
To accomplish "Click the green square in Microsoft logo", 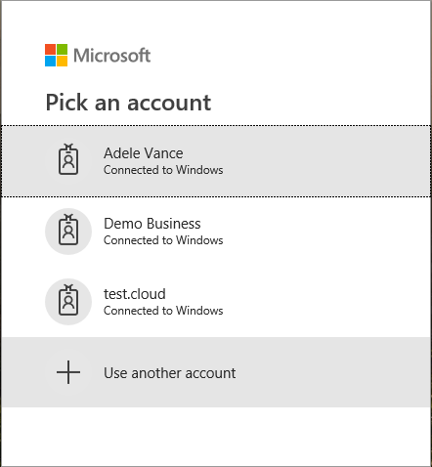I will [63, 50].
